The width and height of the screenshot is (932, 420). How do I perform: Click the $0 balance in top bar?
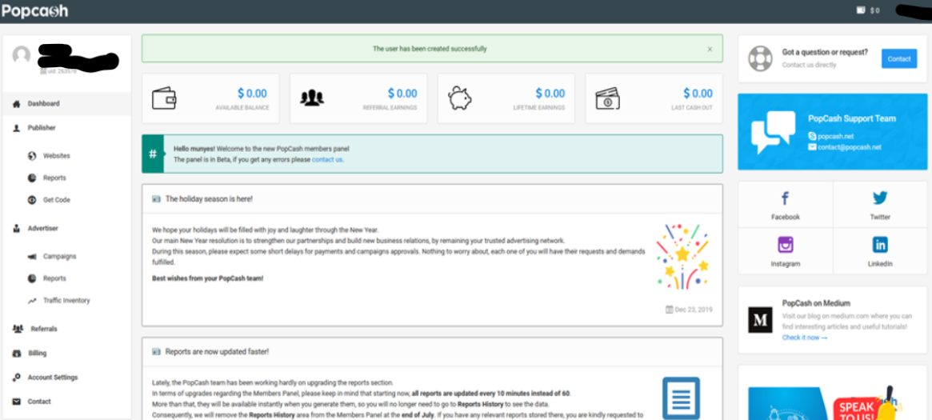pyautogui.click(x=875, y=10)
